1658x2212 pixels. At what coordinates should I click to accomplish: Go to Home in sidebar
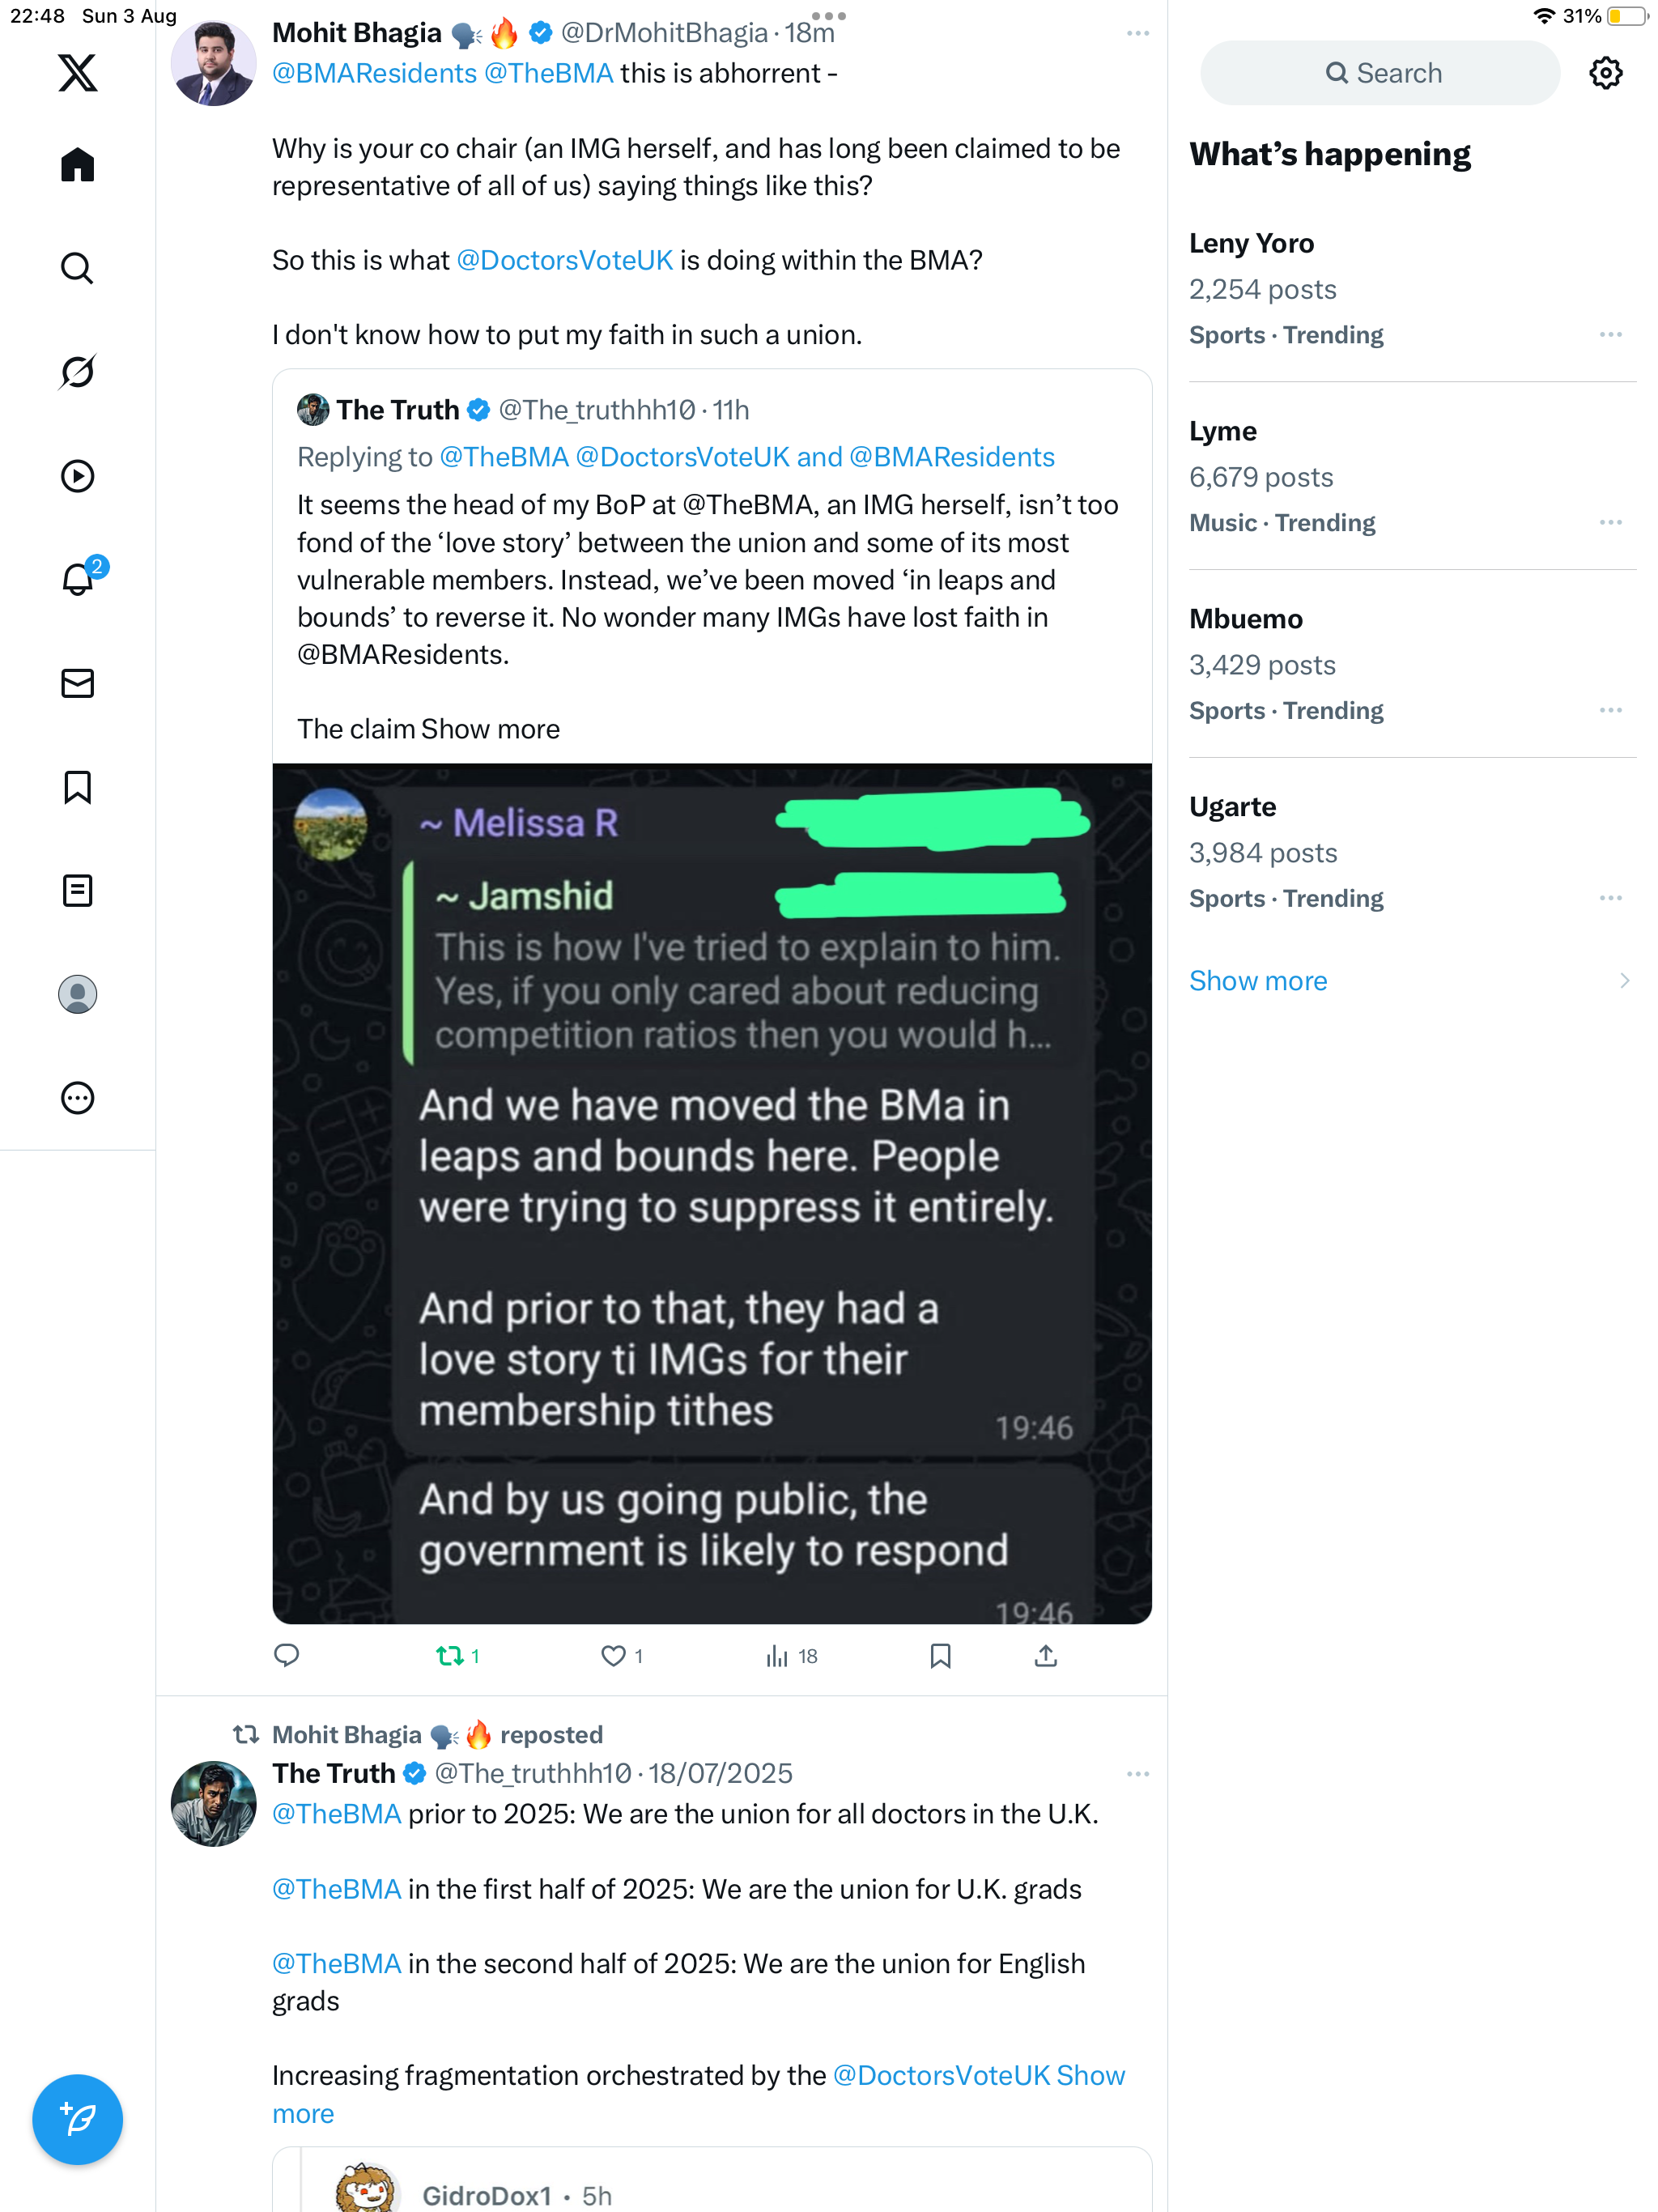(77, 165)
